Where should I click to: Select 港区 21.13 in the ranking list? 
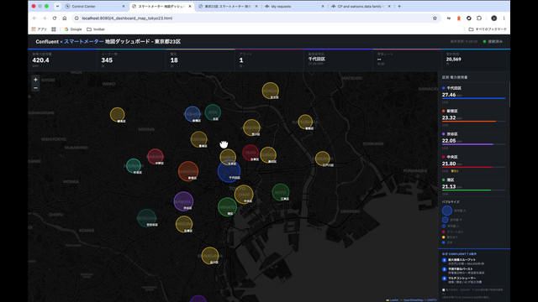click(473, 185)
